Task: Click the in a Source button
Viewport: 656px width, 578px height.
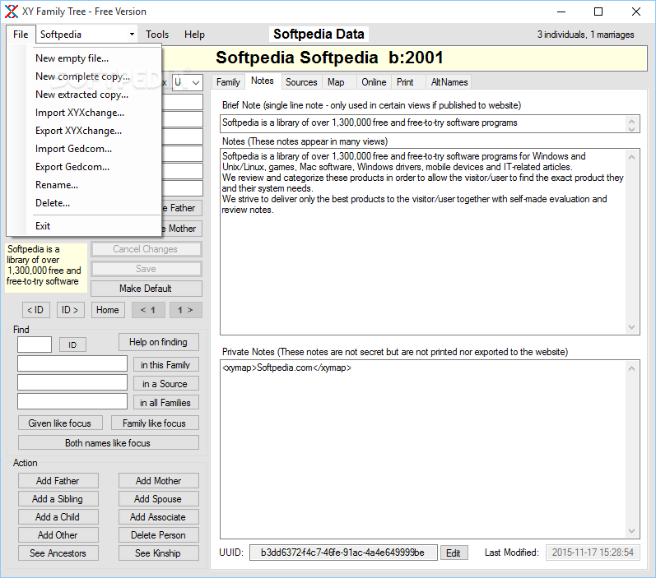Action: [165, 384]
